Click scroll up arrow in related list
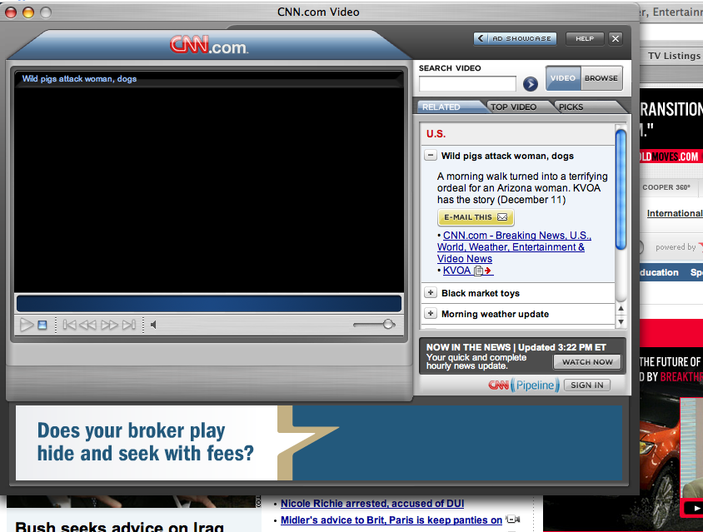 point(621,308)
